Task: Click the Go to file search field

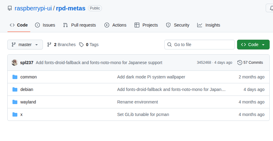Action: point(199,45)
